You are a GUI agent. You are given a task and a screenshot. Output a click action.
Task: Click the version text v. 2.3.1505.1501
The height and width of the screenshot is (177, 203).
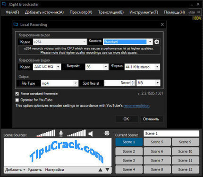click(150, 94)
